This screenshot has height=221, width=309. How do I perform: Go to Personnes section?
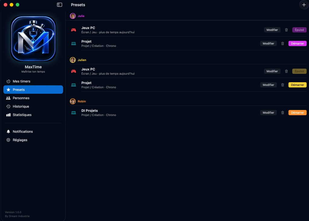point(33,98)
